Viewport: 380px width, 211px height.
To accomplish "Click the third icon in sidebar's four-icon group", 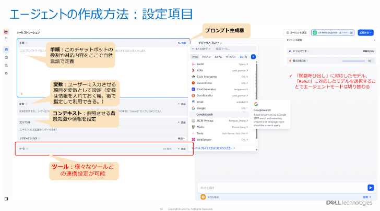I will click(x=6, y=65).
